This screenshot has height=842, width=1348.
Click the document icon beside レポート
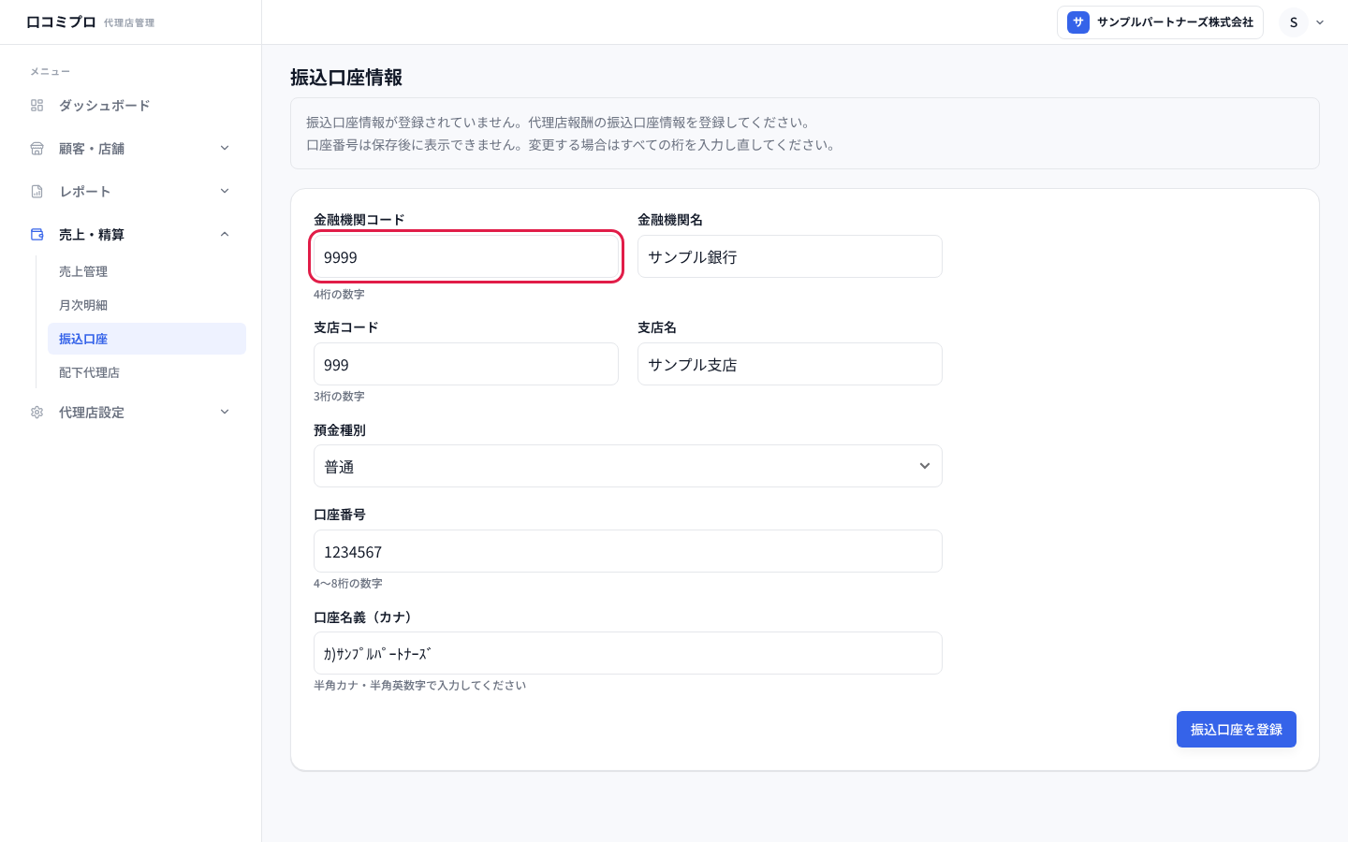click(x=37, y=192)
